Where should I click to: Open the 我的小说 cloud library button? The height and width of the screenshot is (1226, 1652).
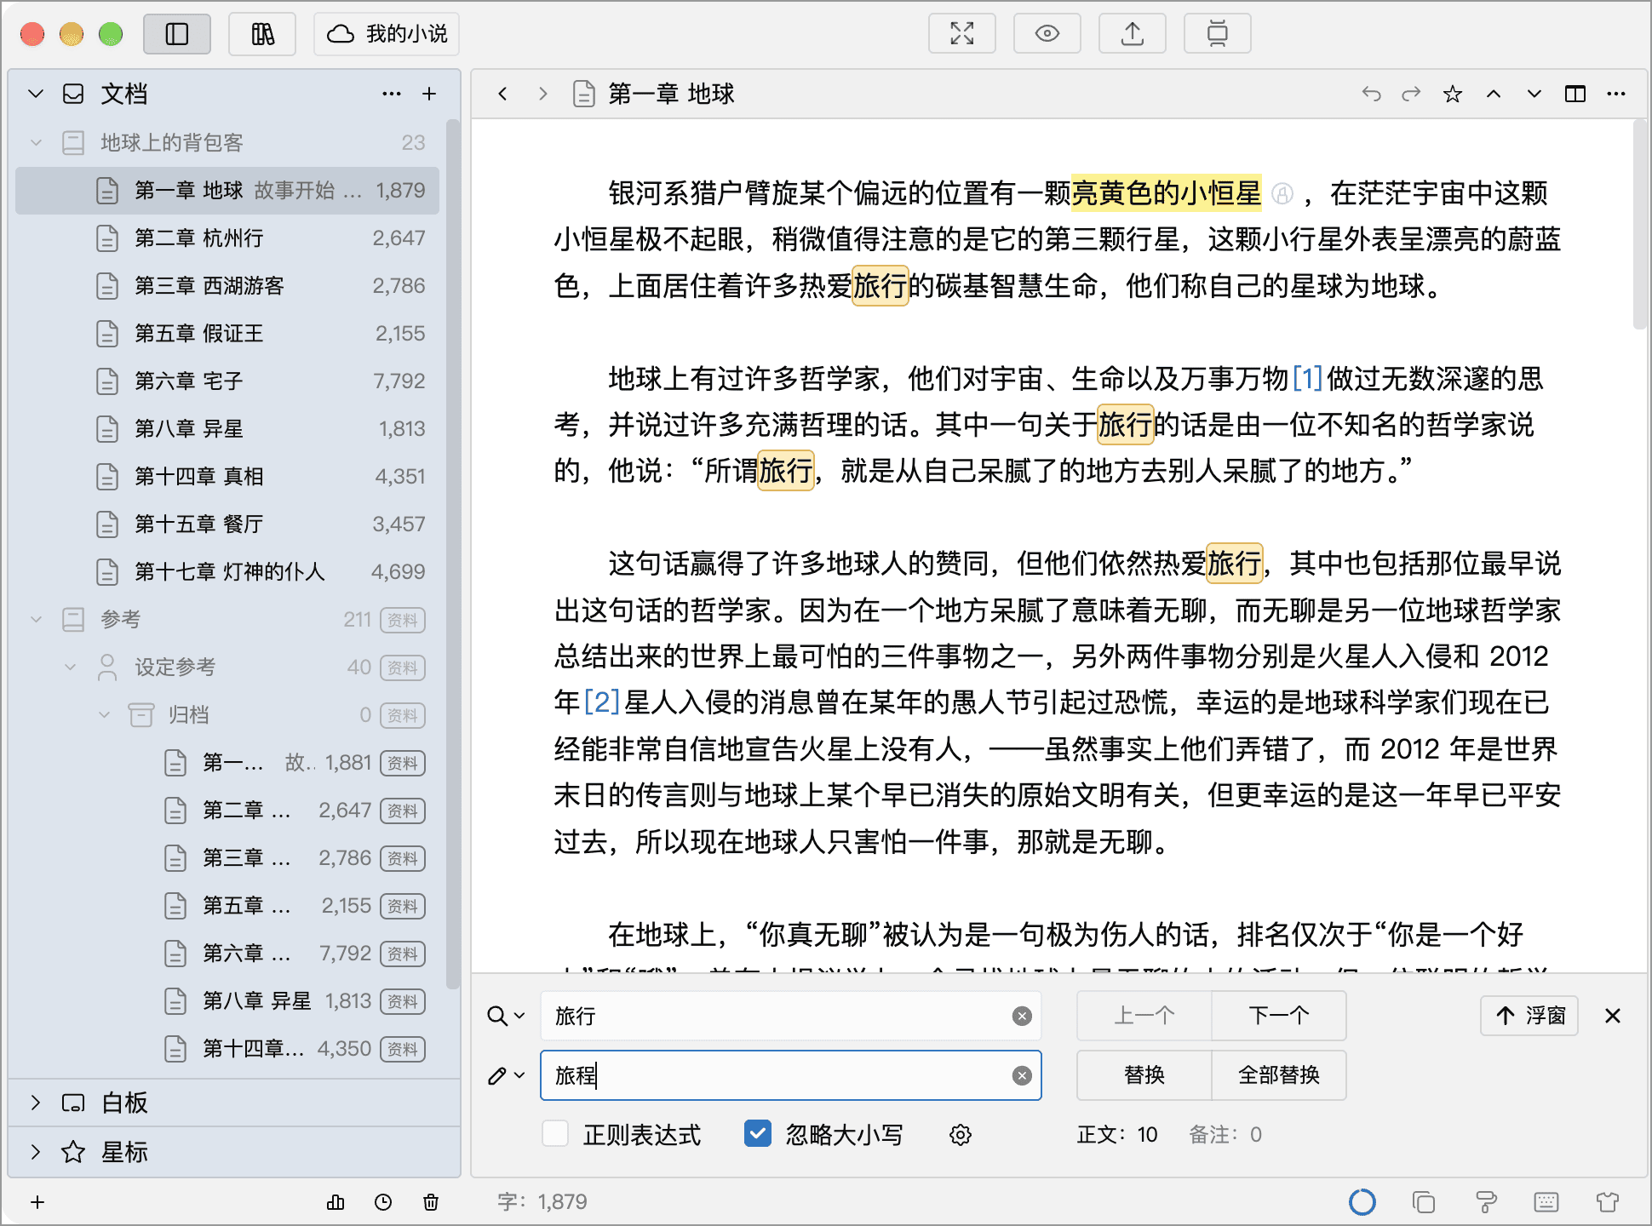click(387, 34)
